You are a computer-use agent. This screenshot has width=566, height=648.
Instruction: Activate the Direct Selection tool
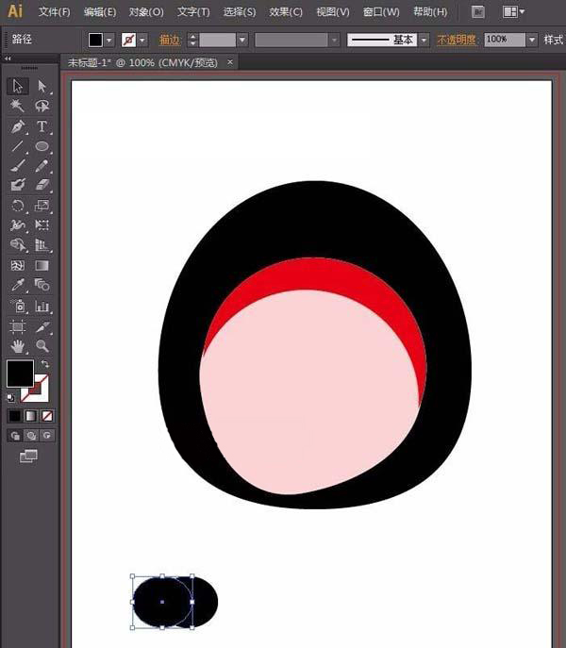point(42,87)
